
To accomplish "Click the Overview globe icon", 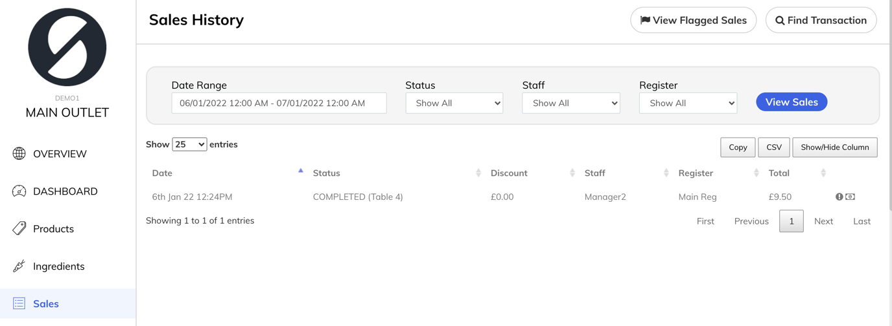I will [19, 153].
